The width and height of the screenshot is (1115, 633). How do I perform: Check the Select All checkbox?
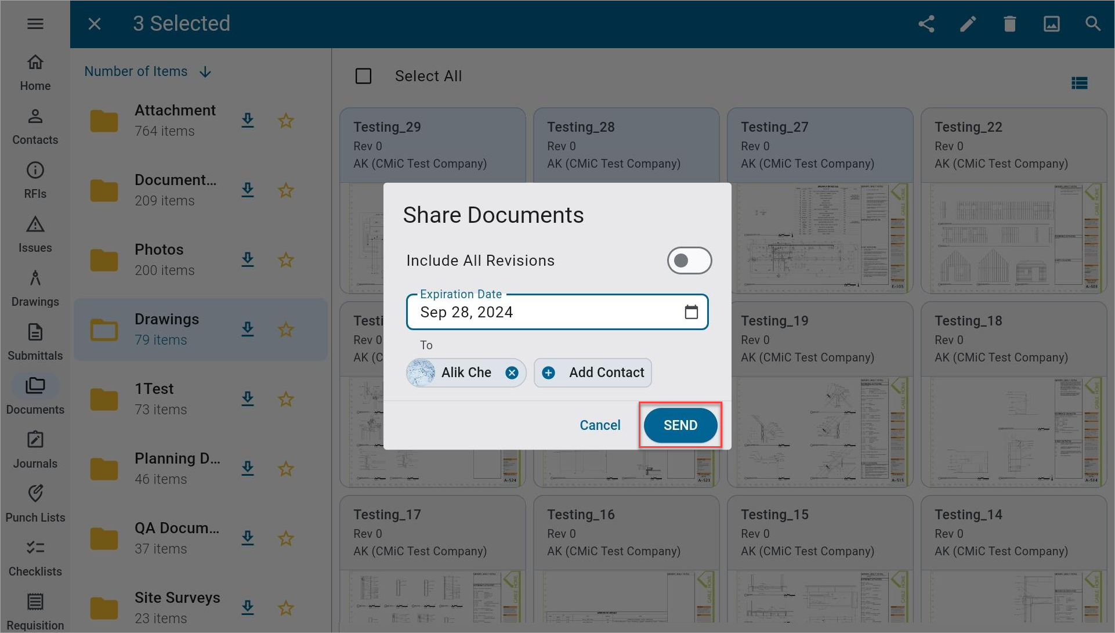coord(363,75)
